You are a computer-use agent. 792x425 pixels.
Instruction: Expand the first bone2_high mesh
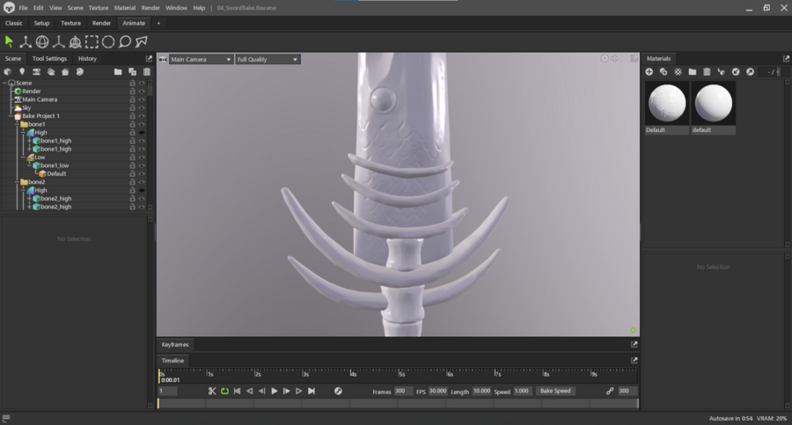click(29, 199)
